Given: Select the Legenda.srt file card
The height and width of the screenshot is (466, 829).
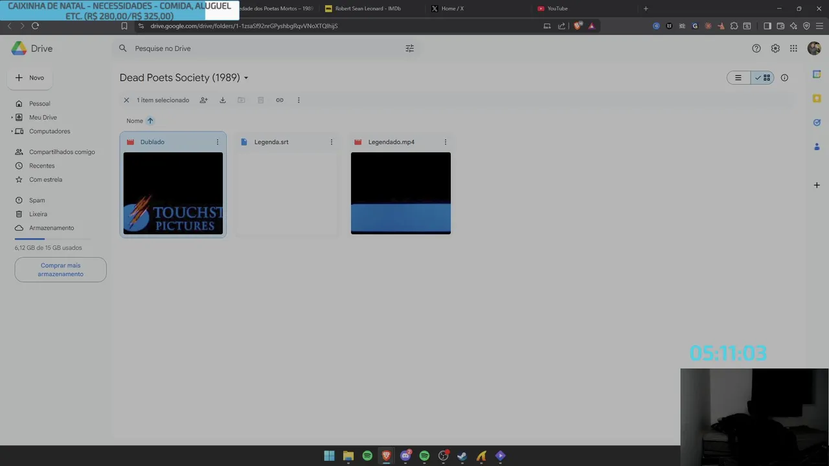Looking at the screenshot, I should [287, 185].
